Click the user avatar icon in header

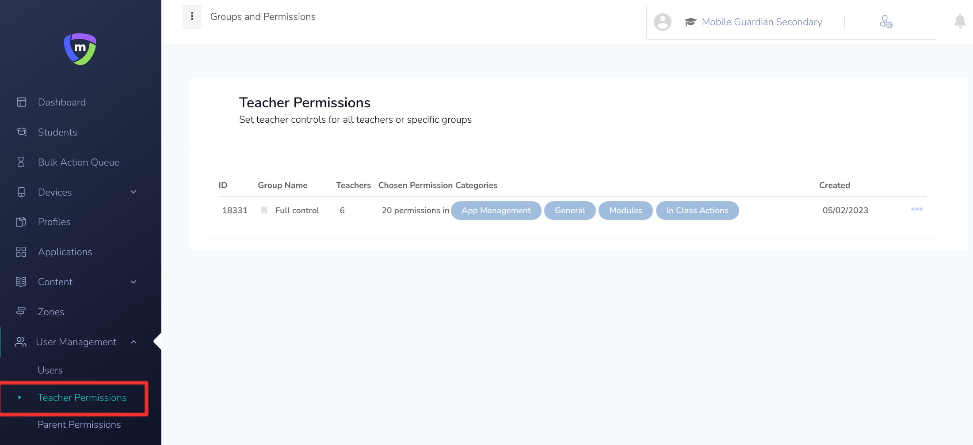(662, 22)
